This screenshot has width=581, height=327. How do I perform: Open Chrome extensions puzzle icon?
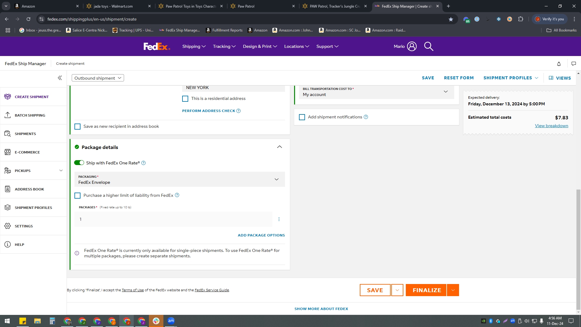point(520,19)
